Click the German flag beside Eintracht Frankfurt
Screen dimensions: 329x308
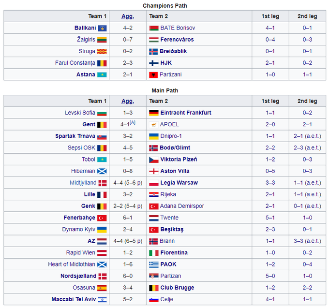[153, 113]
